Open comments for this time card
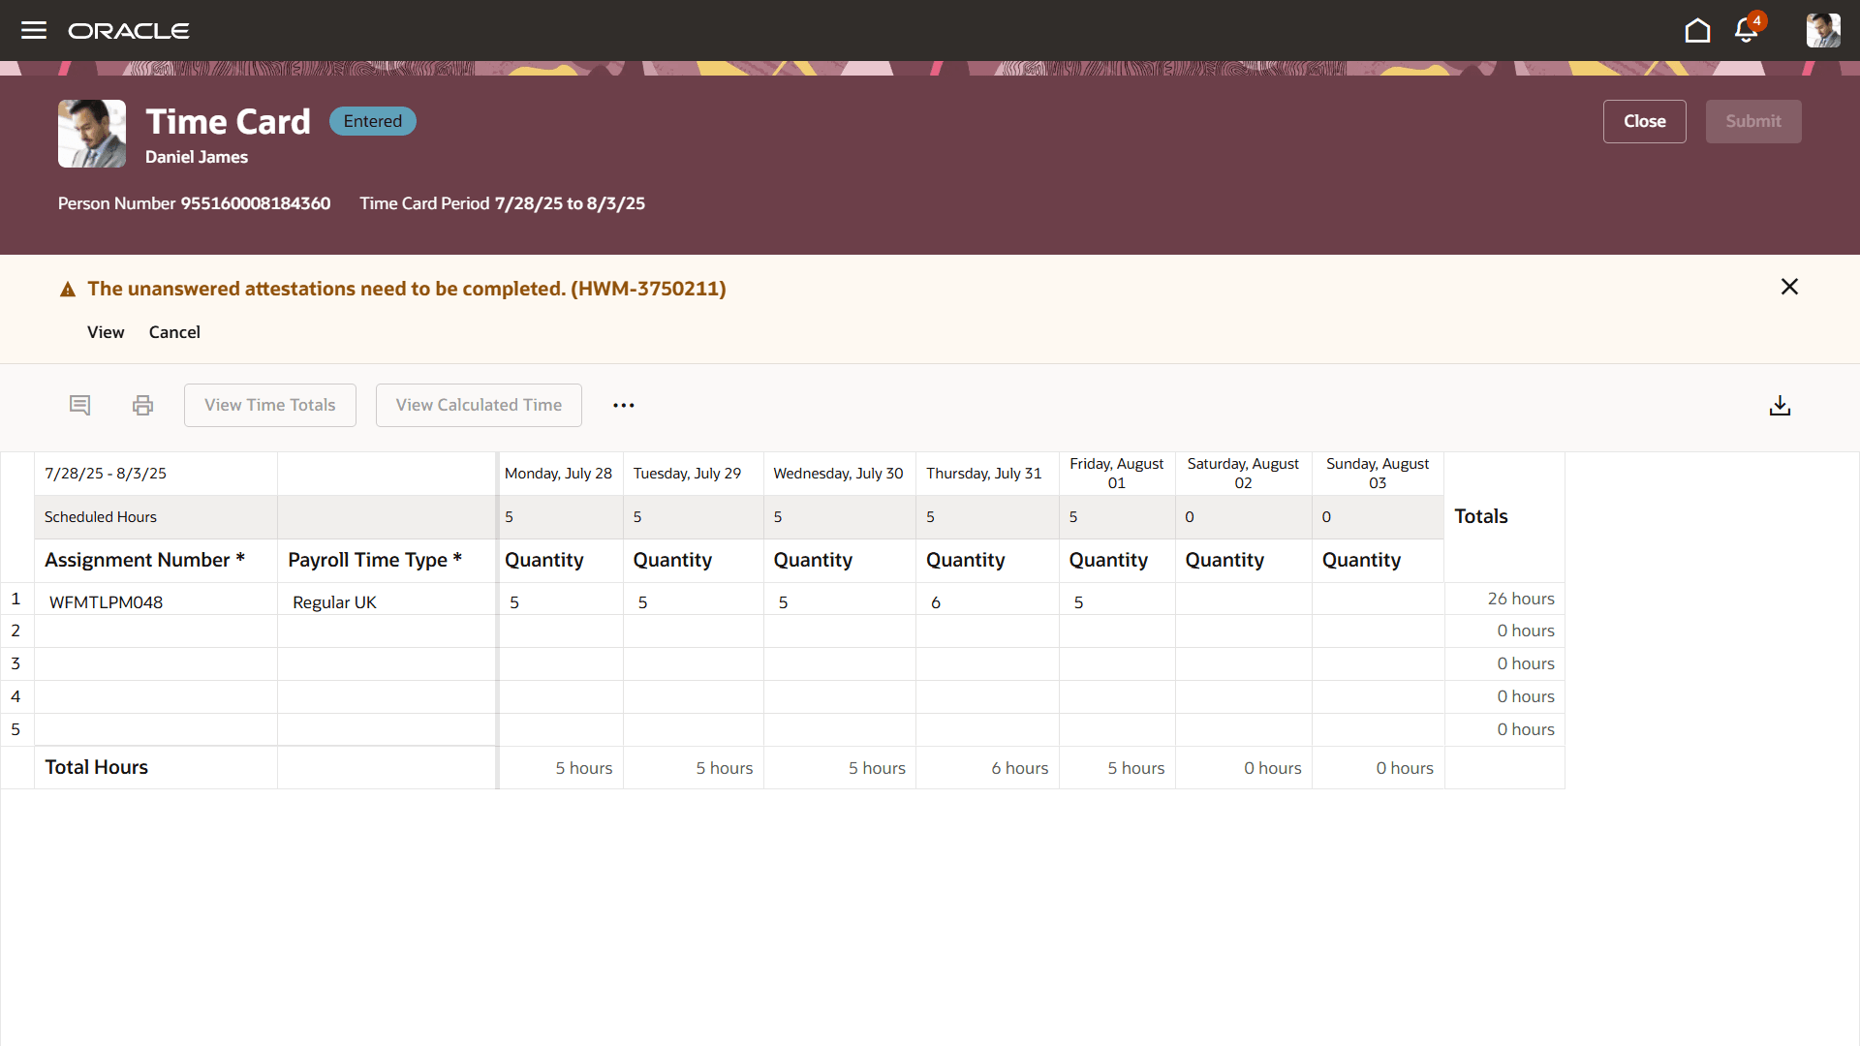Image resolution: width=1860 pixels, height=1046 pixels. click(79, 405)
